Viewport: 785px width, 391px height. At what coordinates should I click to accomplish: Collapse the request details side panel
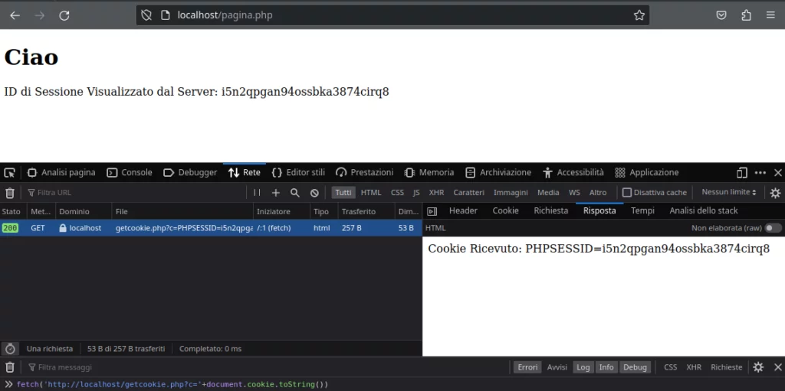pos(432,211)
